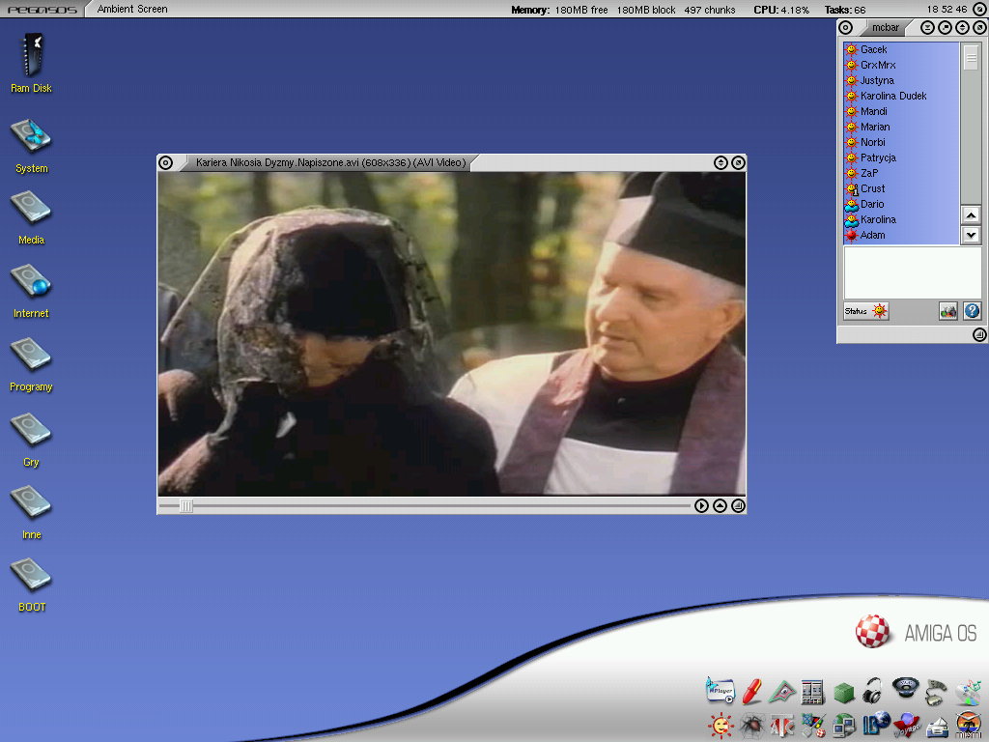989x742 pixels.
Task: Select contact Patrycja in mcbar list
Action: 901,157
